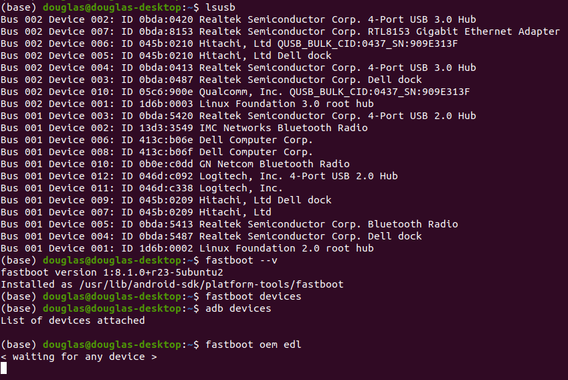Click the "List of devices attached" output
This screenshot has width=568, height=380.
(x=72, y=320)
